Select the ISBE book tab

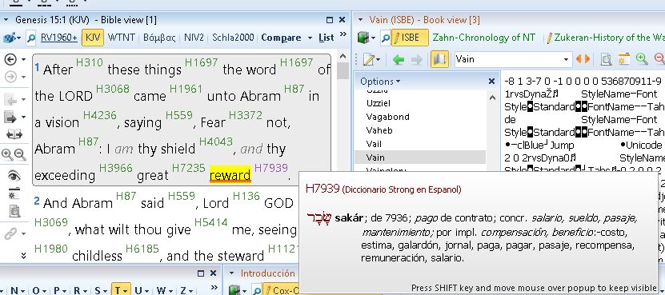point(410,38)
